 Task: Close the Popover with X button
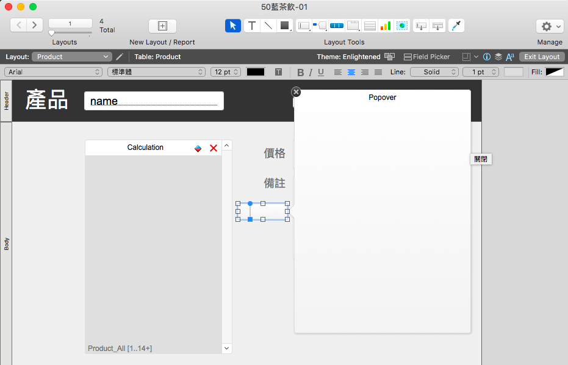click(296, 92)
